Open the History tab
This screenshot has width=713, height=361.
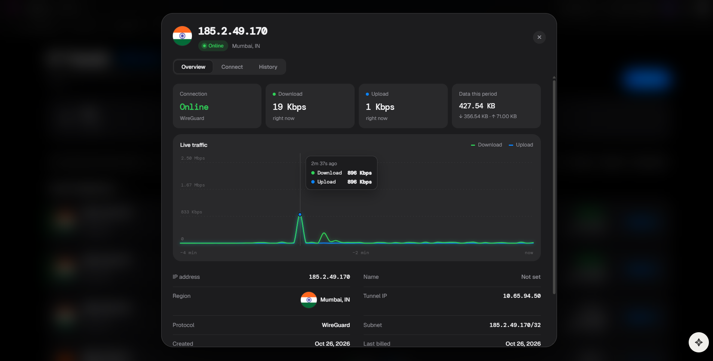tap(268, 67)
